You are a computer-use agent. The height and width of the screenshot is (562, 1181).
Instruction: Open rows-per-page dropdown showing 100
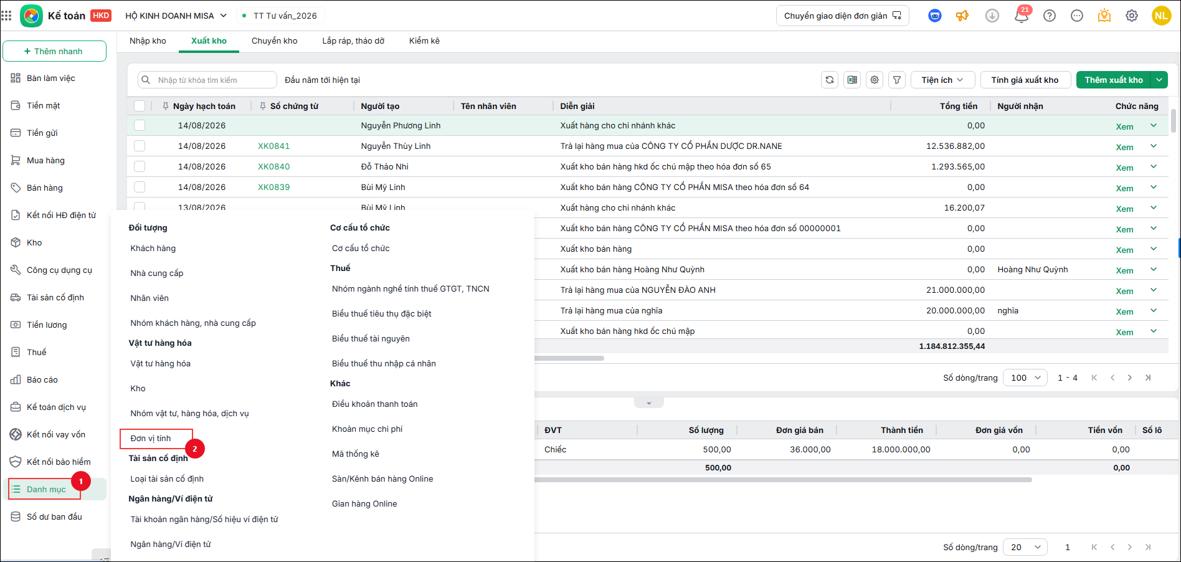pyautogui.click(x=1025, y=378)
